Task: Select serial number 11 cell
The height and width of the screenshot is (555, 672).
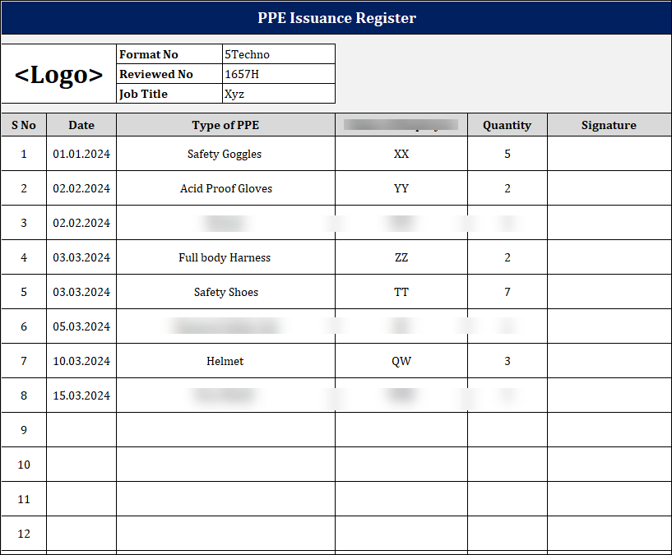Action: pos(24,499)
